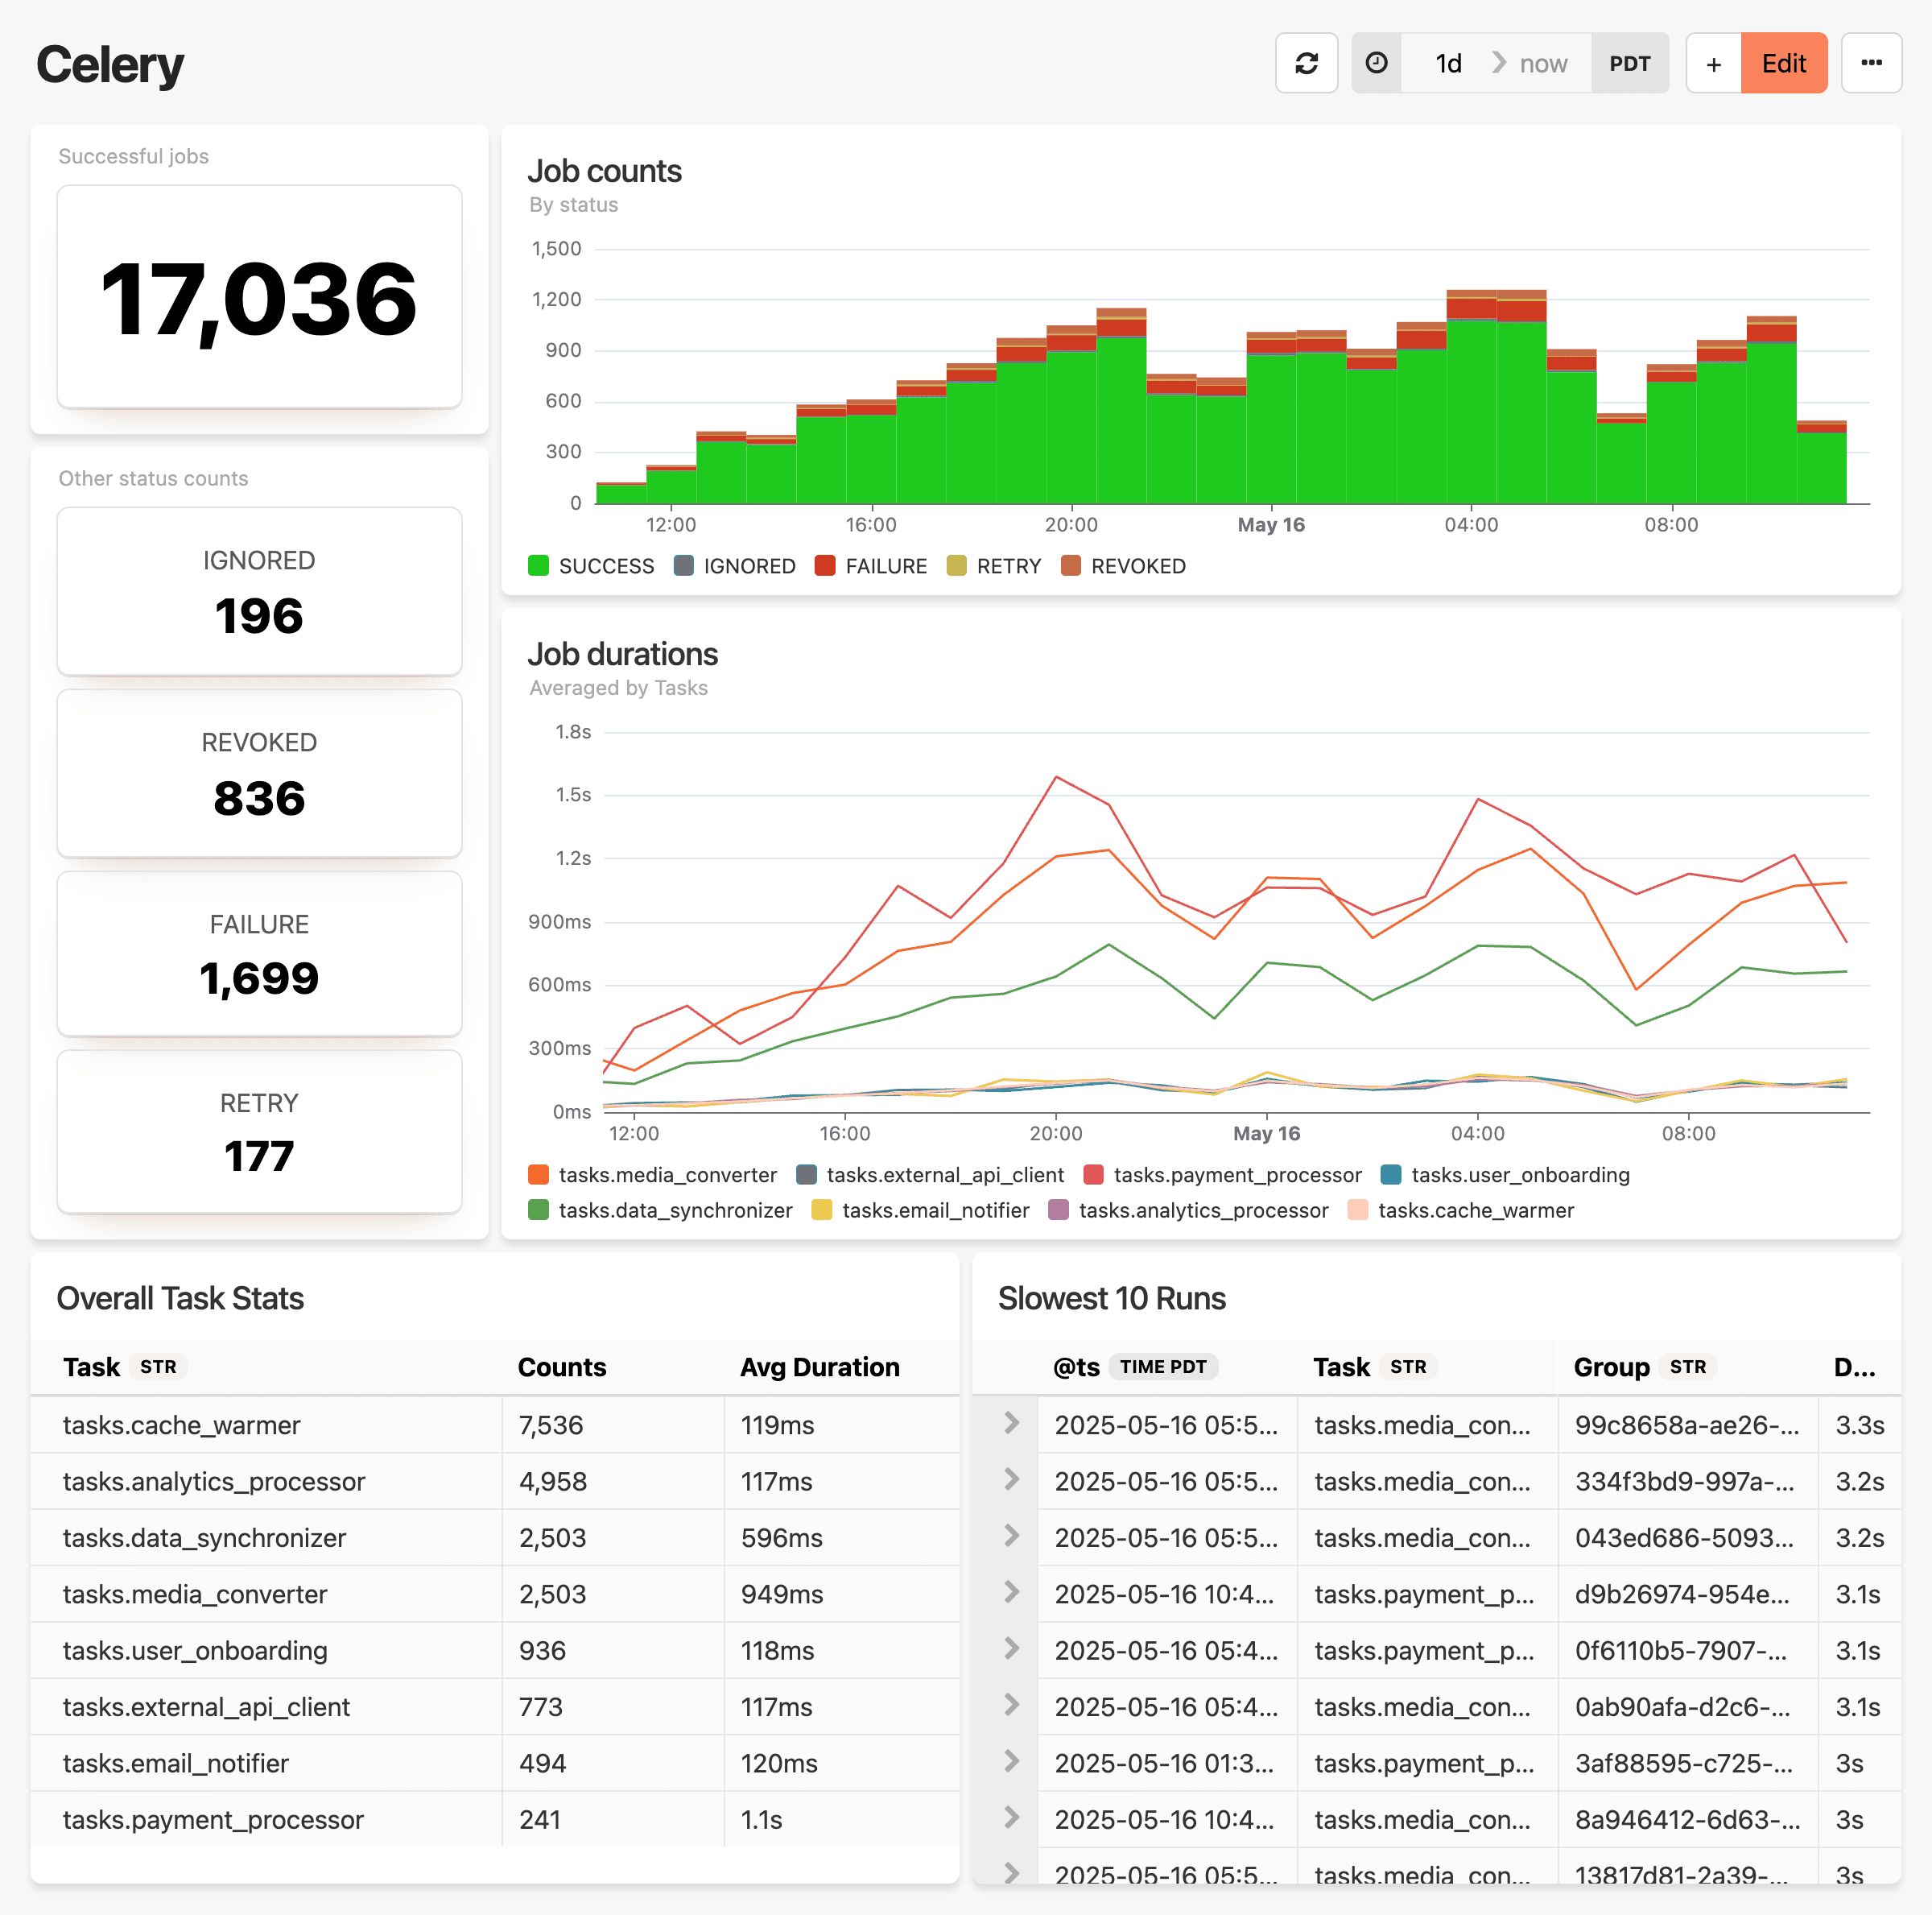The image size is (1932, 1915).
Task: Open the three-dots more options menu
Action: click(x=1871, y=63)
